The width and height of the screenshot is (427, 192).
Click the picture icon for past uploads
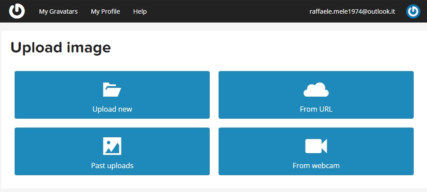pos(112,146)
